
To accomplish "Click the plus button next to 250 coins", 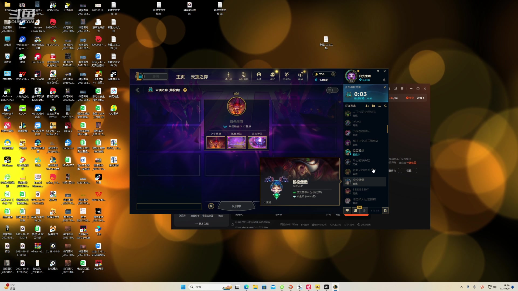I will [x=333, y=74].
